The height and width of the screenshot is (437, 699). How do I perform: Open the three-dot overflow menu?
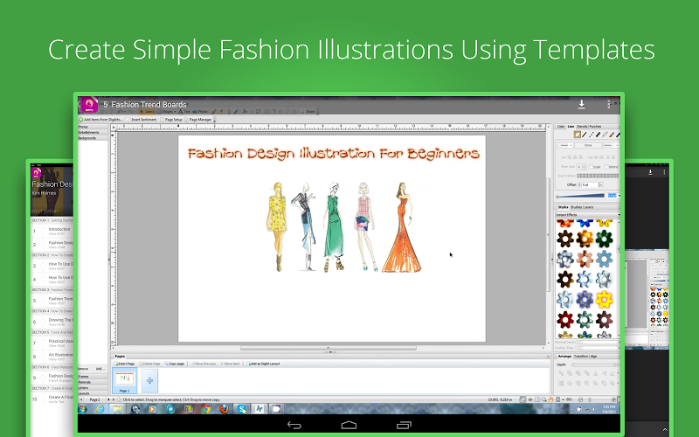click(x=609, y=105)
